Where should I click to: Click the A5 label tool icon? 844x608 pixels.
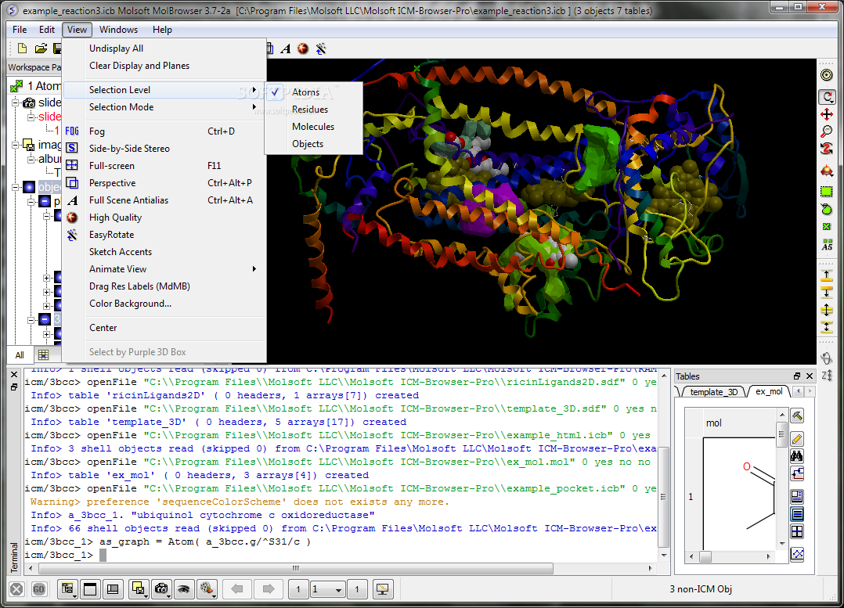point(826,245)
